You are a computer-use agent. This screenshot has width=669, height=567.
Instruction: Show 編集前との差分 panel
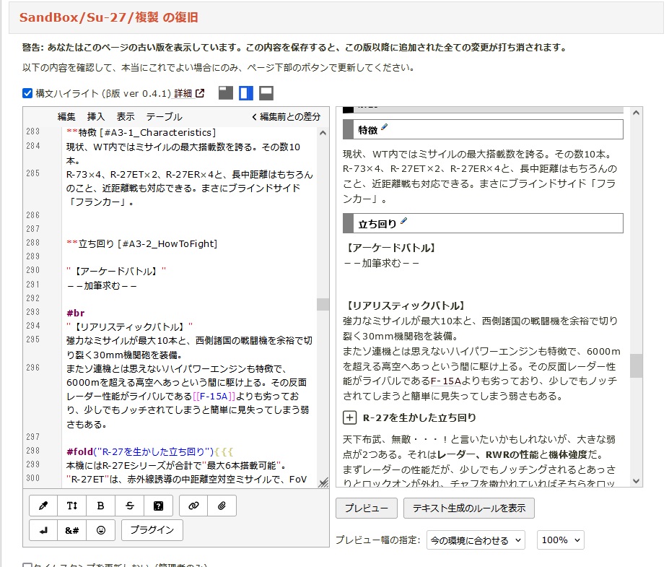click(287, 116)
